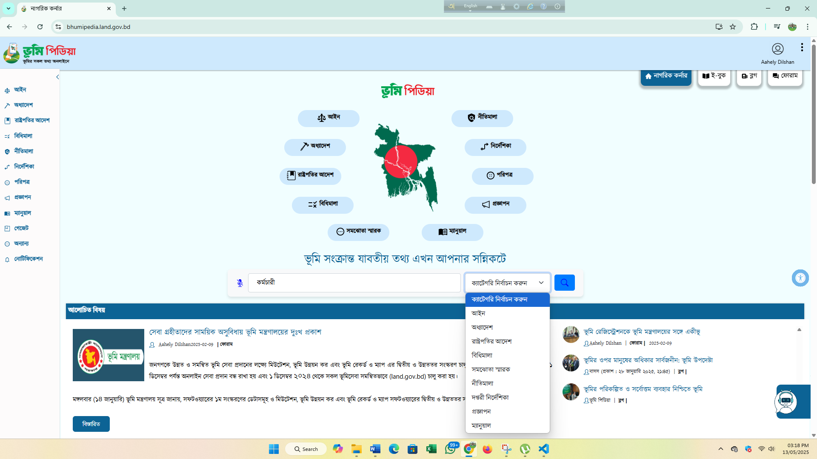
Task: Open the three-dot menu in header
Action: (x=802, y=47)
